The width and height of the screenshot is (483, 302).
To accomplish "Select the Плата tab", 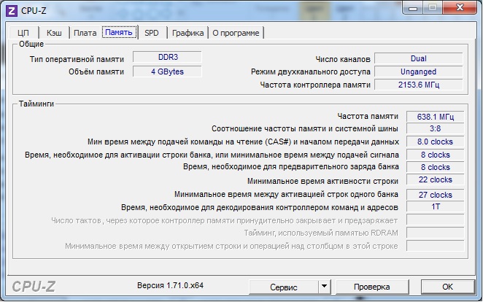I will (x=85, y=33).
